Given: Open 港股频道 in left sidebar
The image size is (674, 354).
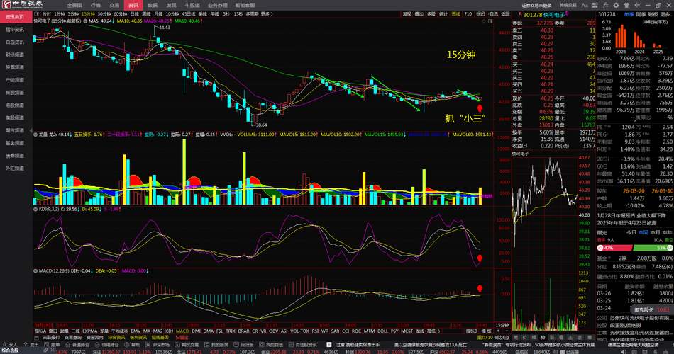Looking at the screenshot, I should tap(15, 105).
